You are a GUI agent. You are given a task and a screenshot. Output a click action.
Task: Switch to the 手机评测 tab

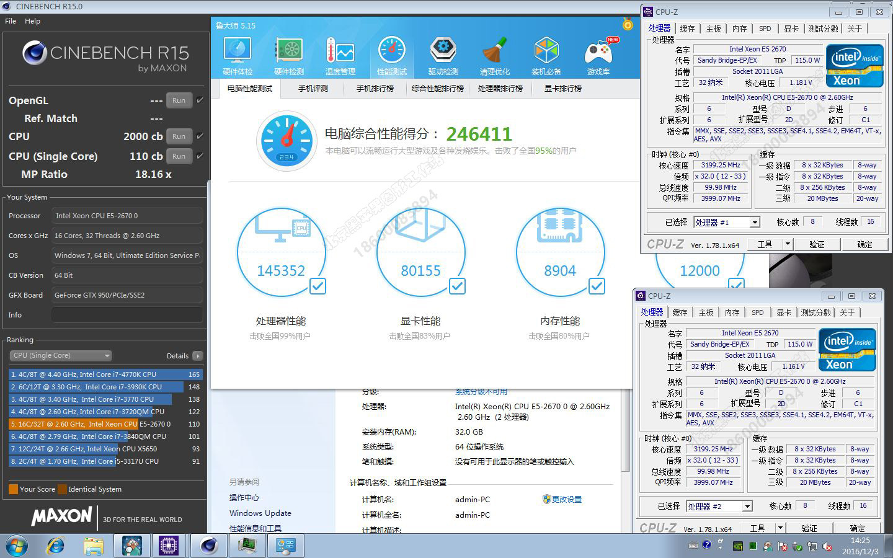[x=313, y=89]
